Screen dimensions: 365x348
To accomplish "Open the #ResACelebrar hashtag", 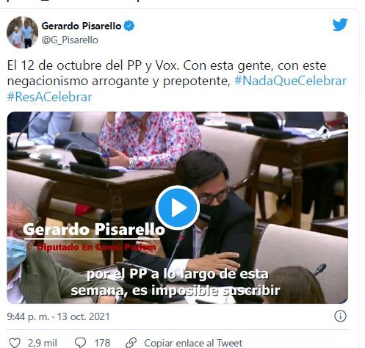I will click(x=49, y=97).
